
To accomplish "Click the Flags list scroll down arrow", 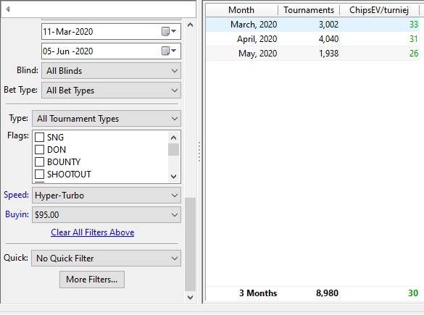I will (174, 177).
